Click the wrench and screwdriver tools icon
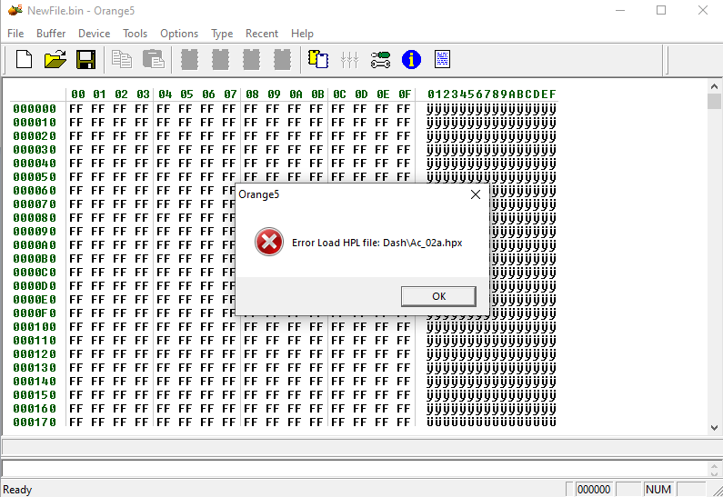This screenshot has width=723, height=497. click(x=381, y=60)
